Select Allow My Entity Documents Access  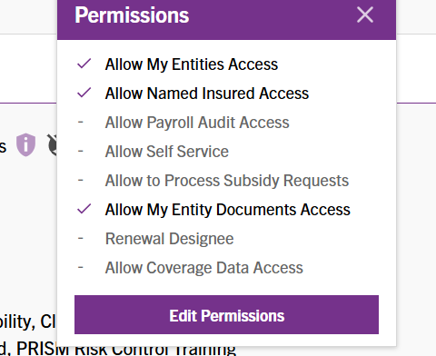228,210
